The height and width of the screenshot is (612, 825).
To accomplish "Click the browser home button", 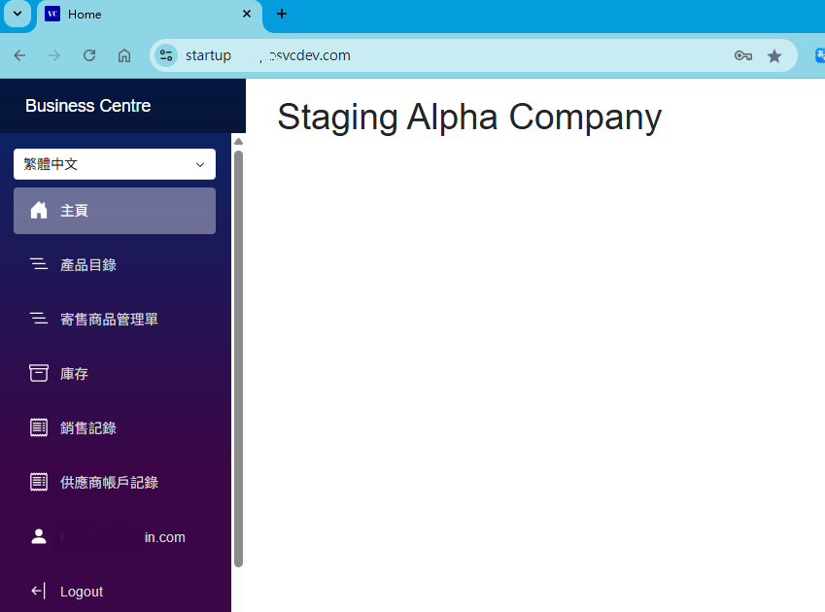I will point(123,55).
